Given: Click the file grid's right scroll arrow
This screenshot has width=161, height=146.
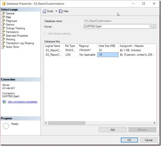Looking at the screenshot, I should (154, 123).
